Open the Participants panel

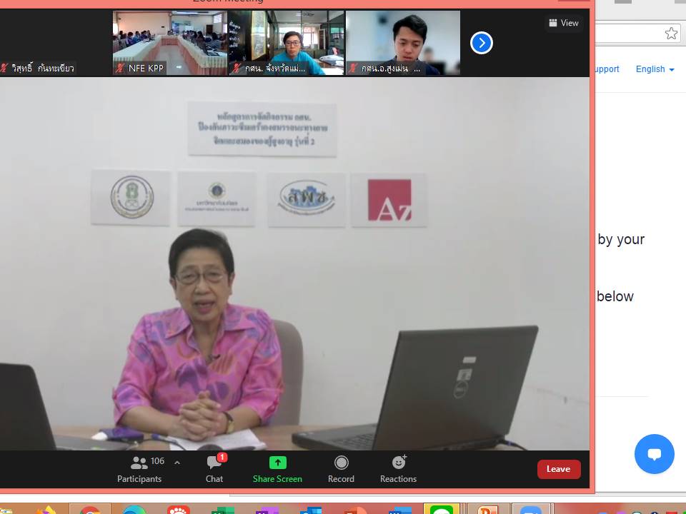[140, 469]
